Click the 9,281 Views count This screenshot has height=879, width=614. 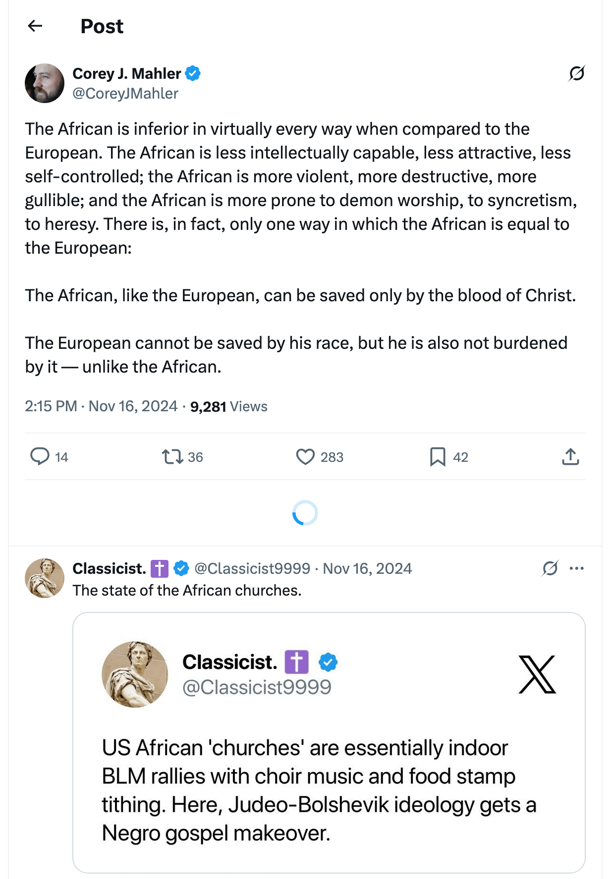[x=228, y=407]
